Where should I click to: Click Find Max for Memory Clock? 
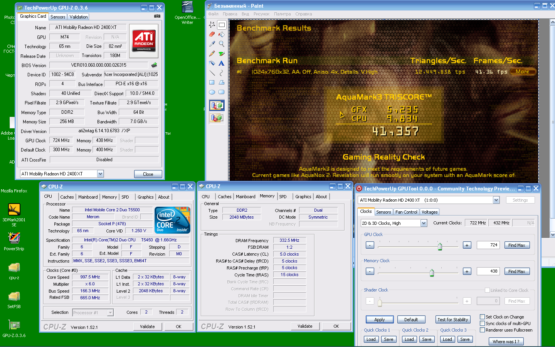point(517,271)
